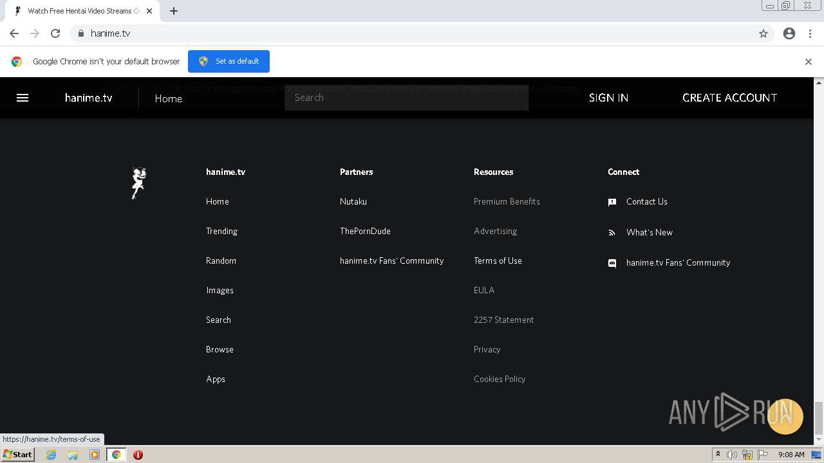The height and width of the screenshot is (463, 824).
Task: Open the footer Images link
Action: click(x=220, y=290)
